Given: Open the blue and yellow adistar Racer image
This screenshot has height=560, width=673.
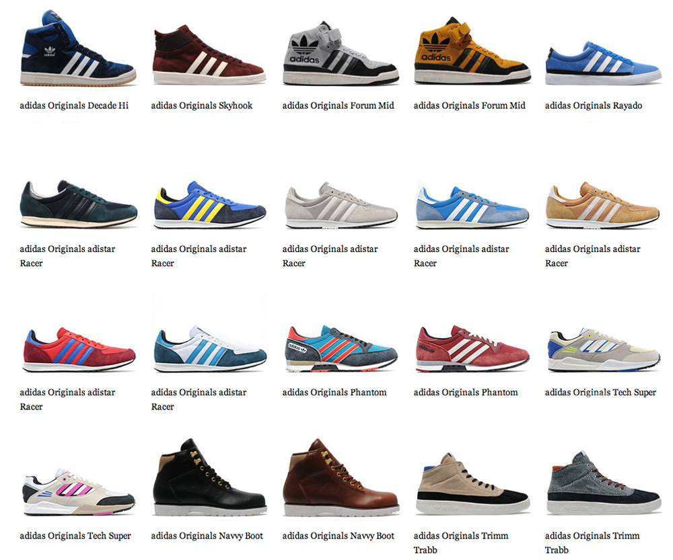Looking at the screenshot, I should (x=209, y=204).
